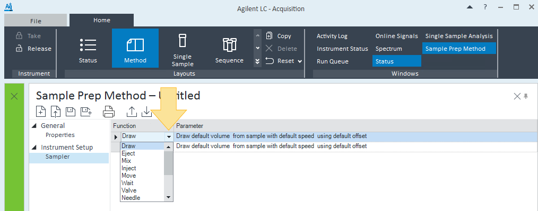Toggle the Online Signals window
538x211 pixels.
coord(397,36)
